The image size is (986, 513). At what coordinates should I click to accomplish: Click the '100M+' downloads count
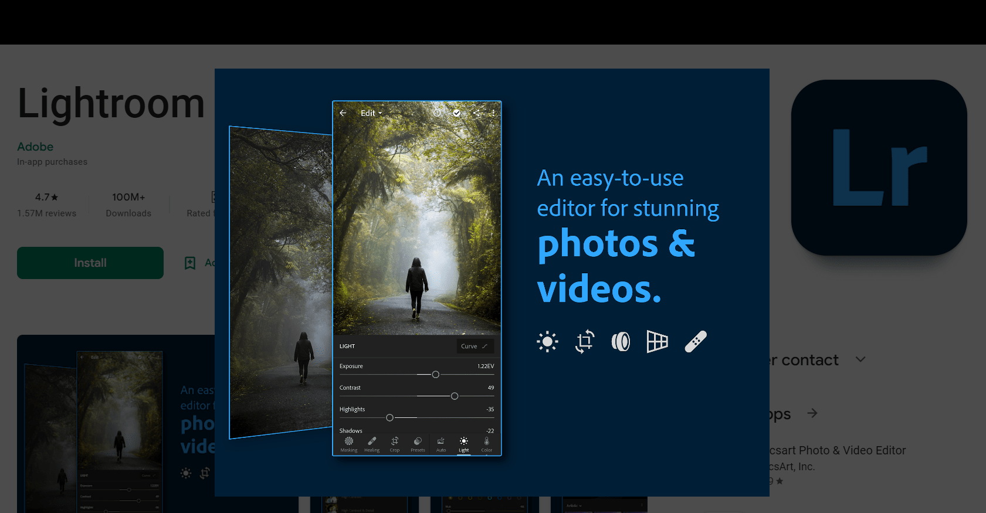tap(128, 197)
